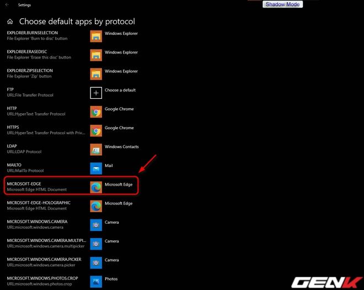Go to Settings home via house icon

pos(10,22)
